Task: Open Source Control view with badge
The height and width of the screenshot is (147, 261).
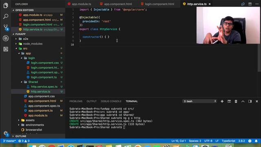Action: [x=6, y=27]
